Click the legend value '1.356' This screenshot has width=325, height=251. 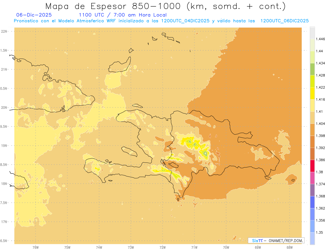tap(320, 220)
